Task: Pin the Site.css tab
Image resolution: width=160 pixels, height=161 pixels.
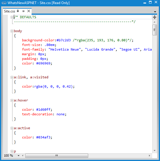Action: (x=23, y=11)
